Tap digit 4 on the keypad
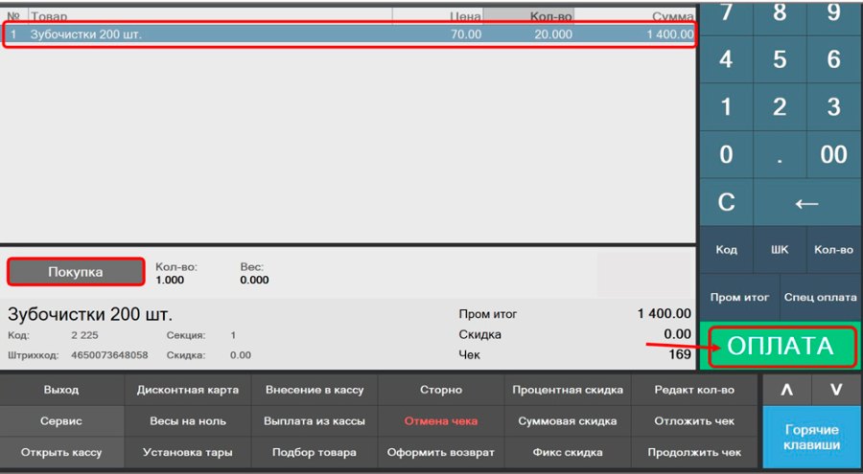The width and height of the screenshot is (863, 474). pyautogui.click(x=726, y=59)
